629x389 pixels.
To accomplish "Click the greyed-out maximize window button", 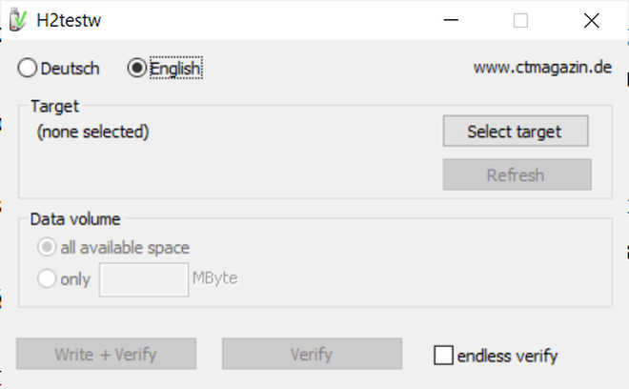I will tap(520, 20).
